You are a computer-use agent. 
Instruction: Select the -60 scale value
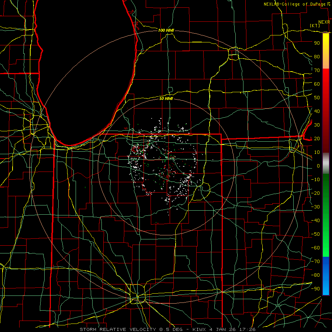tap(315, 248)
